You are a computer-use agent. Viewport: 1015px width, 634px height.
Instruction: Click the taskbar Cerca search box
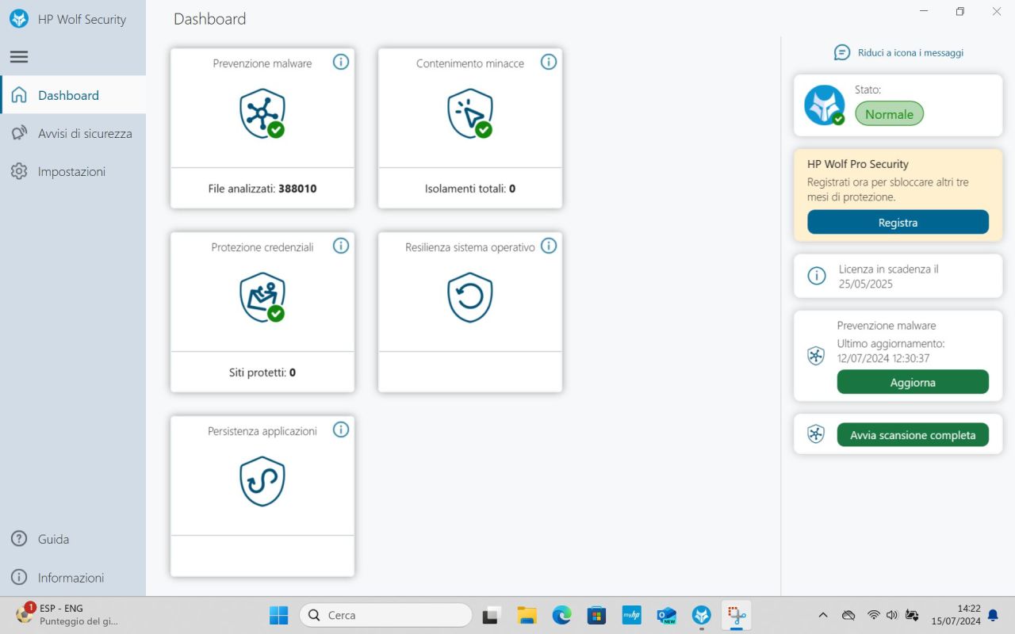click(385, 615)
